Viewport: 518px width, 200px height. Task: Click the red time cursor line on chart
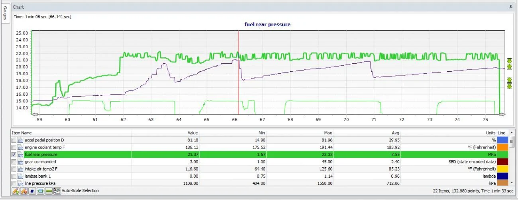click(239, 72)
